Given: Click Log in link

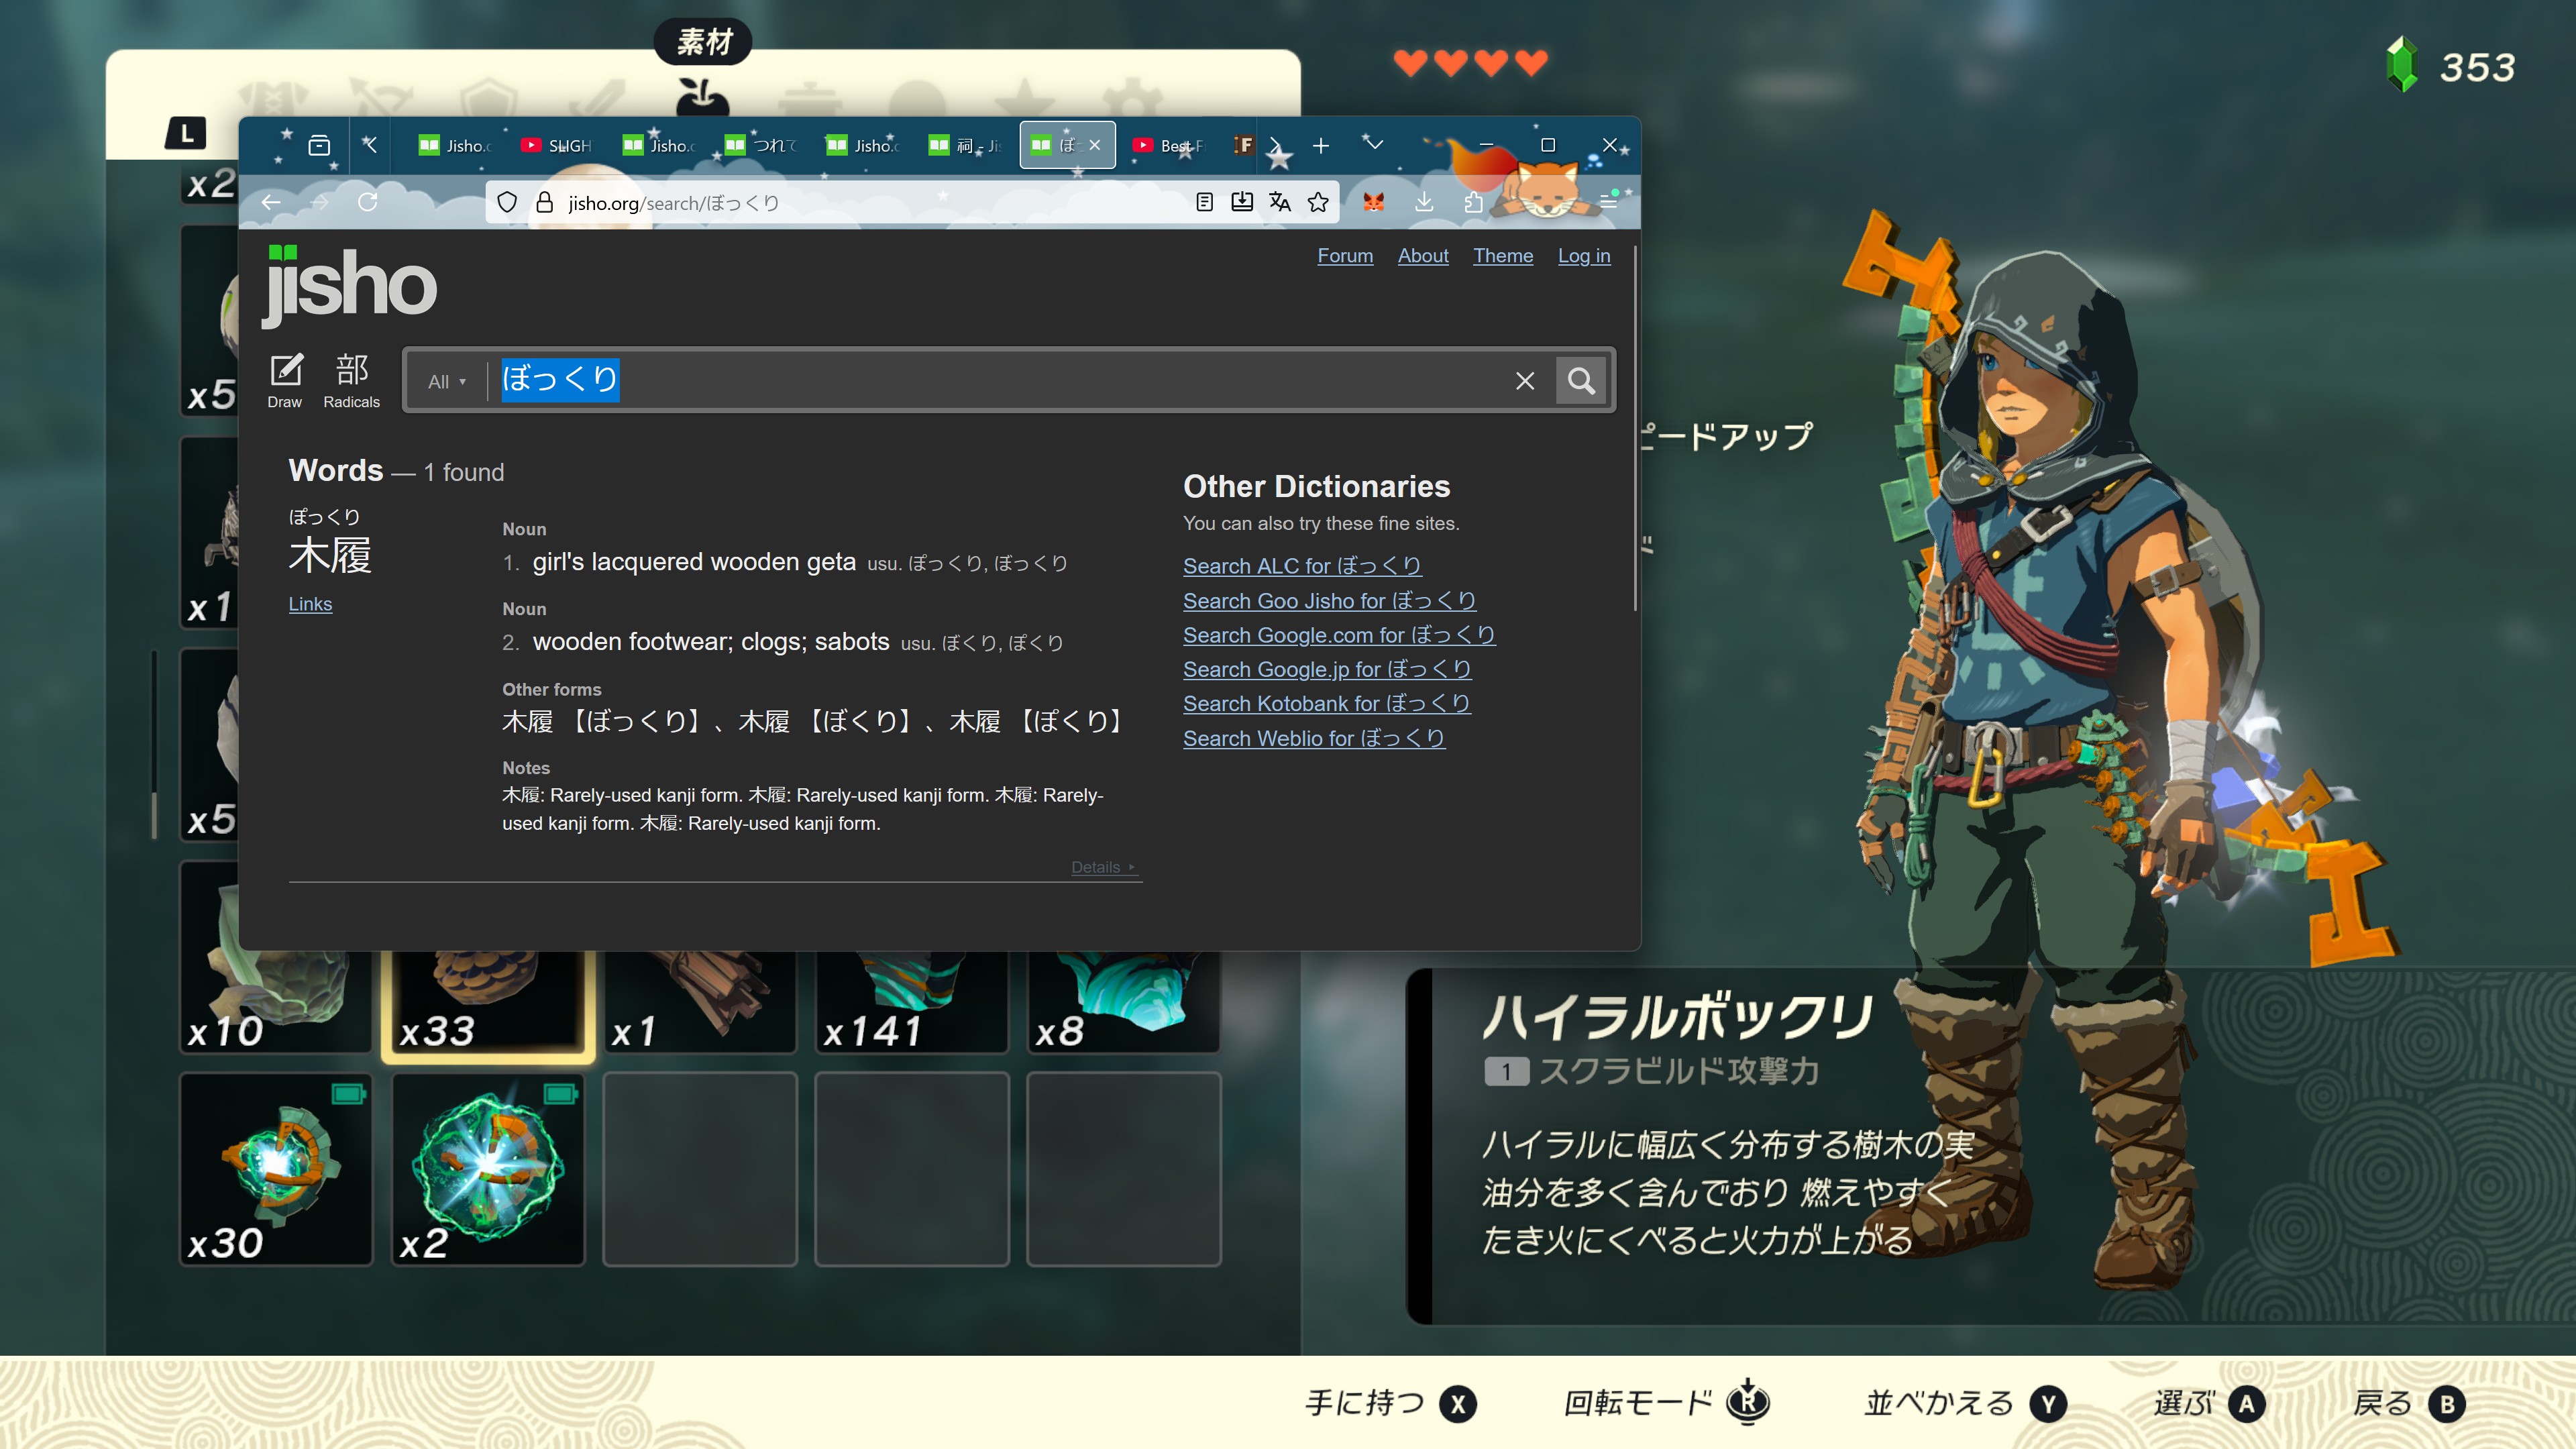Looking at the screenshot, I should pos(1584,256).
